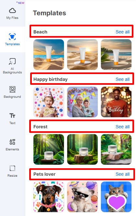The height and width of the screenshot is (216, 136).
Task: See all Beach templates
Action: point(122,32)
